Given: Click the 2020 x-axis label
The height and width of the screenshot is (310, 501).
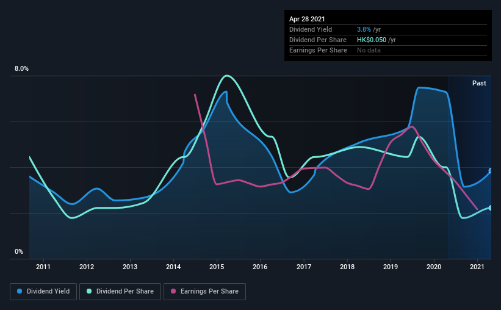Looking at the screenshot, I should [x=434, y=267].
